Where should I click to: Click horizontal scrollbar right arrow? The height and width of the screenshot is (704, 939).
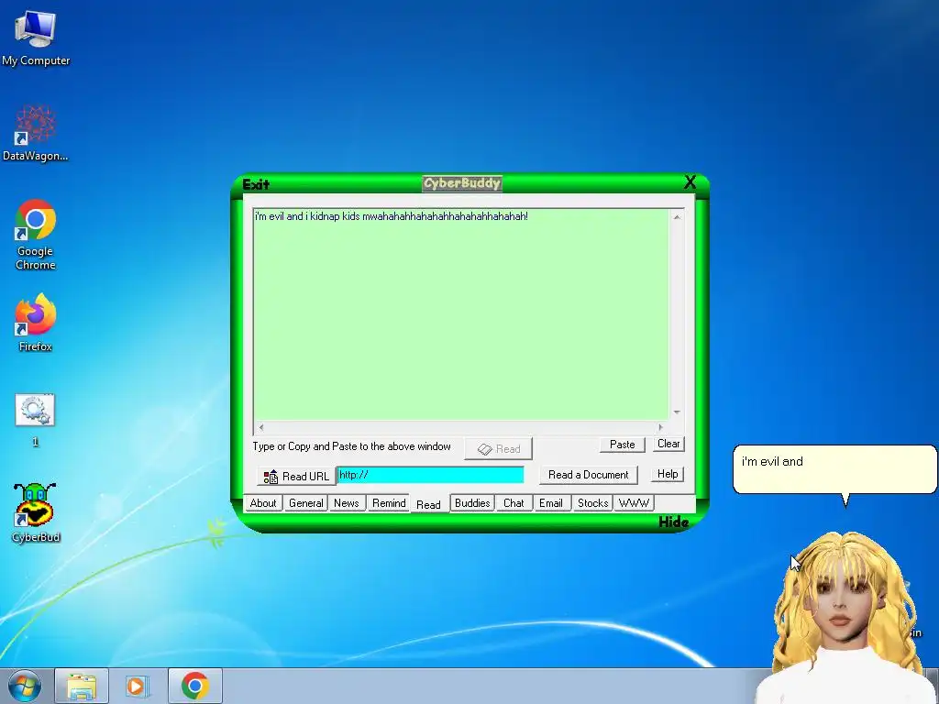pos(660,427)
